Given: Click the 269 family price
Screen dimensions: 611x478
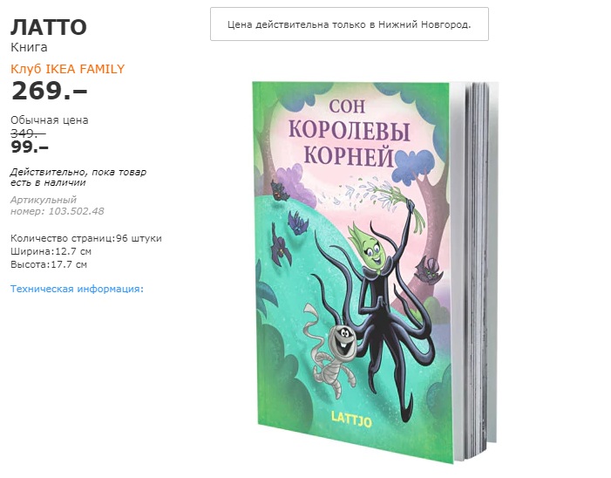Looking at the screenshot, I should [49, 91].
